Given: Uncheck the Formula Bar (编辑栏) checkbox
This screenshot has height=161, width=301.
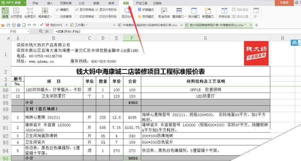Looking at the screenshot, I should pos(57,10).
